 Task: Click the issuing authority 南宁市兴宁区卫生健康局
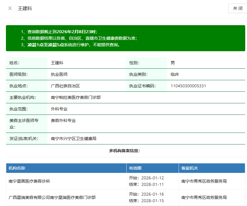pyautogui.click(x=74, y=139)
